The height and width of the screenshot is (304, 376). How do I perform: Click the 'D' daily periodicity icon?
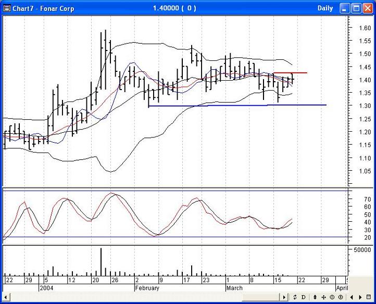[303, 297]
